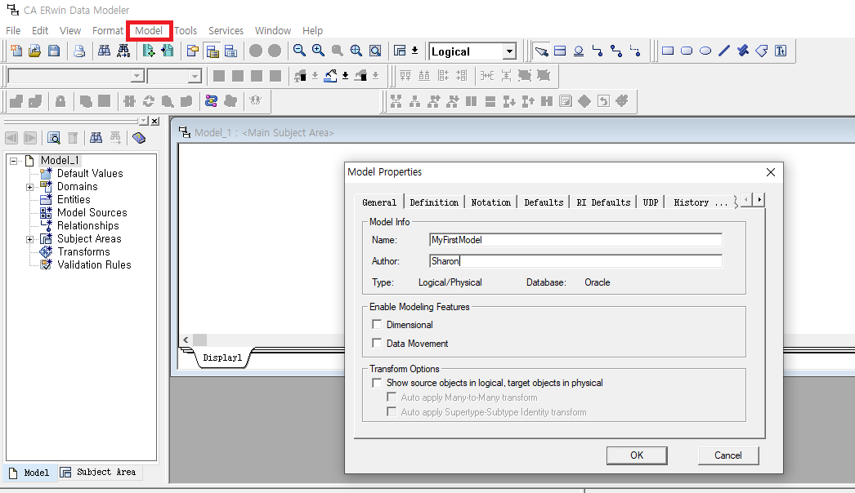Open the font size dropdown in format toolbar
Viewport: 855px width, 493px height.
194,76
